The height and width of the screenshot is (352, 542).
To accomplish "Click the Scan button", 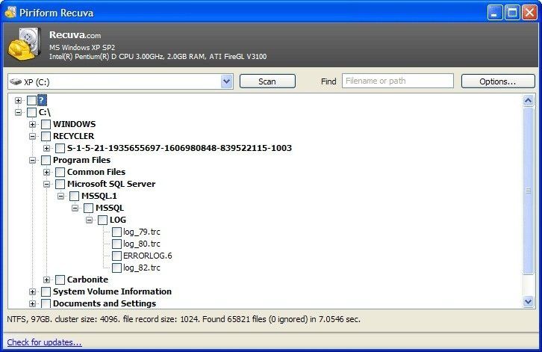I will coord(267,81).
